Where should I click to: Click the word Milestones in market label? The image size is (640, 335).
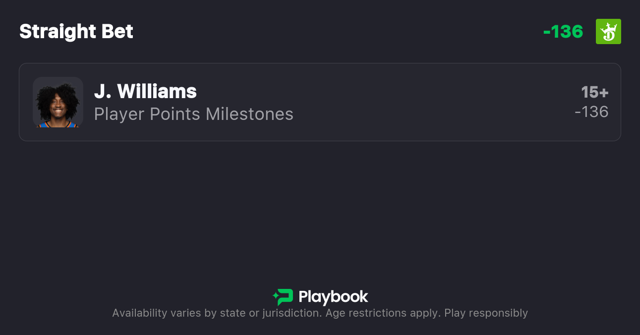click(249, 114)
